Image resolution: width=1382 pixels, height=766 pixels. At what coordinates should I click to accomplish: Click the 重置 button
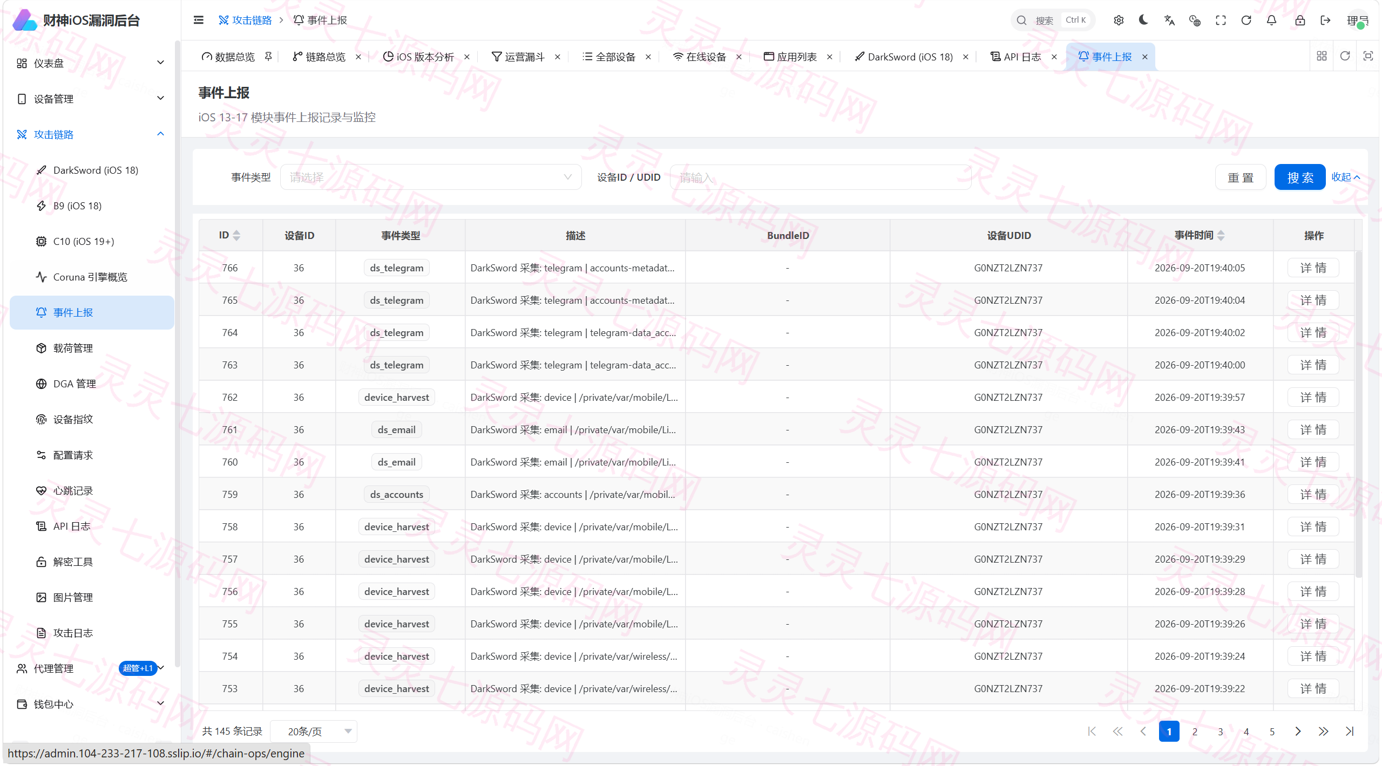coord(1241,177)
